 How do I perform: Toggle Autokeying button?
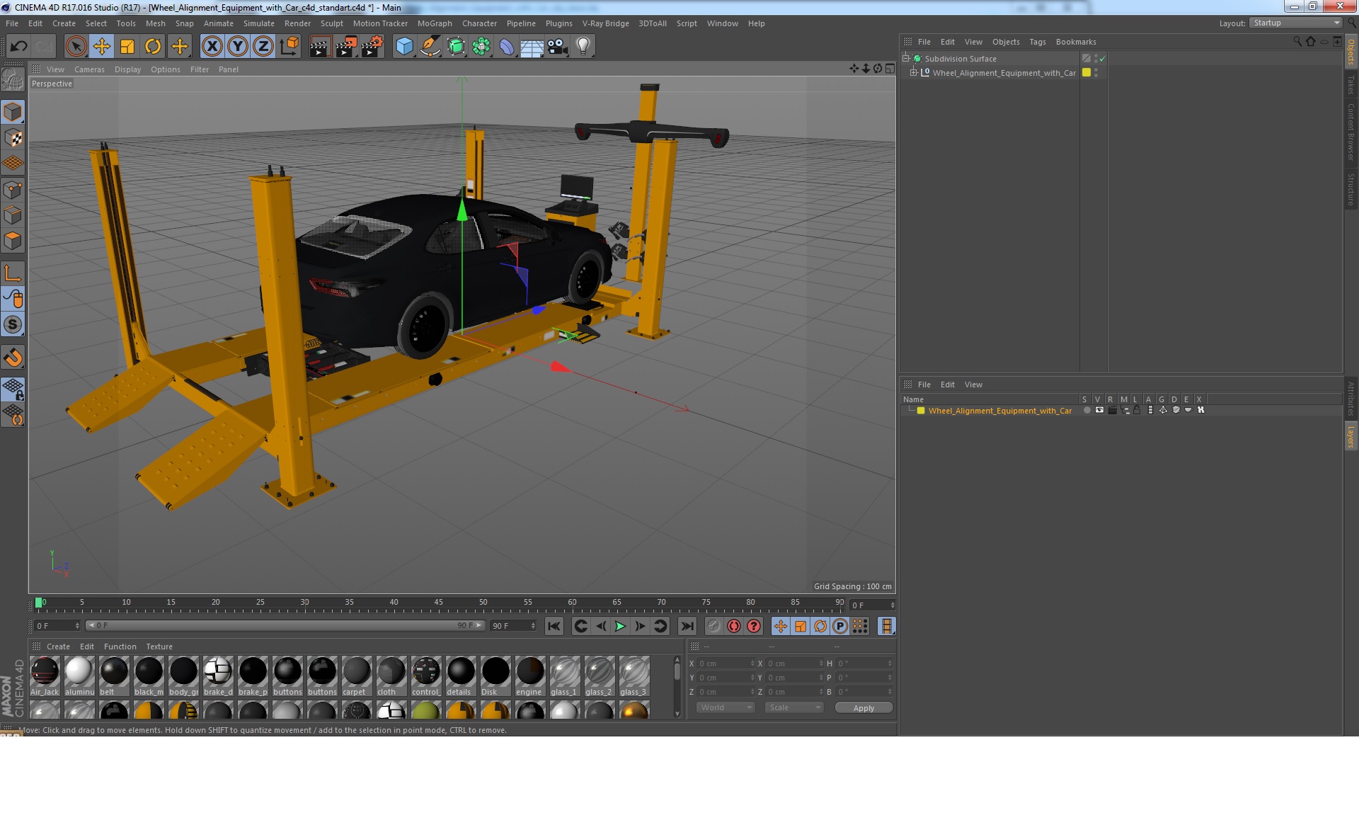(734, 626)
